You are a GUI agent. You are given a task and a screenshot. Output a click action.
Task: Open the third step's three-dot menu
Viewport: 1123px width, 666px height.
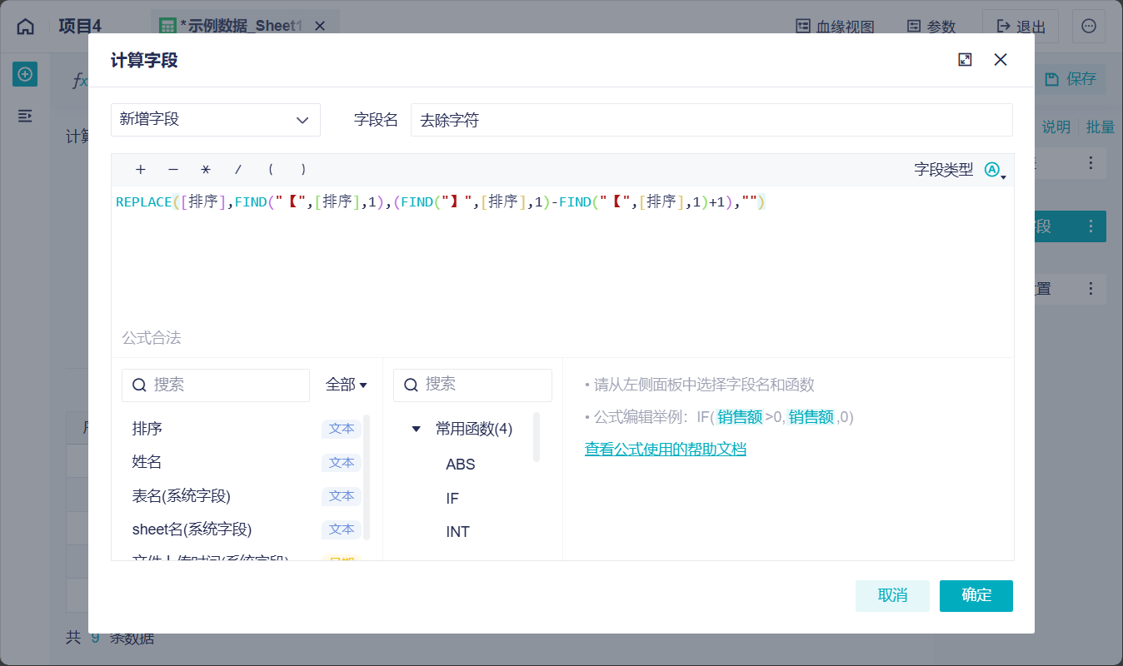pyautogui.click(x=1091, y=289)
